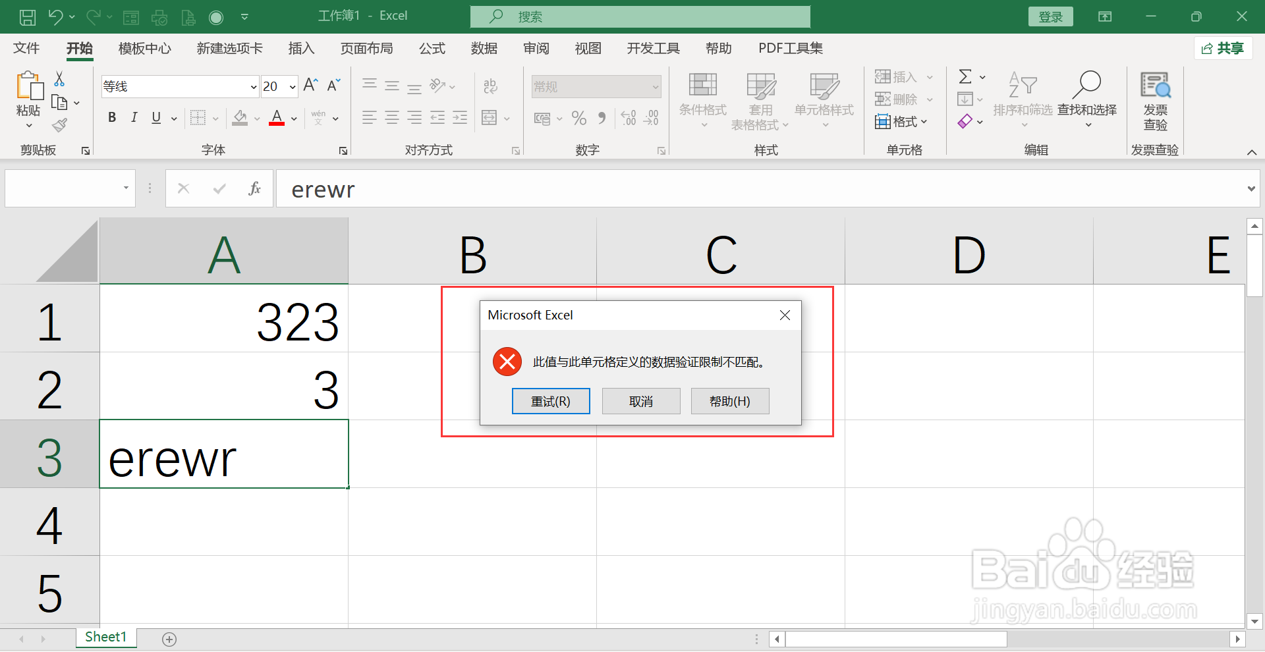Click decrease indent icon
Image resolution: width=1265 pixels, height=652 pixels.
point(437,118)
